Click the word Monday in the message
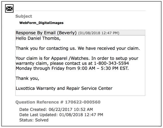Viewport: 163px width, 128px height. pos(24,68)
